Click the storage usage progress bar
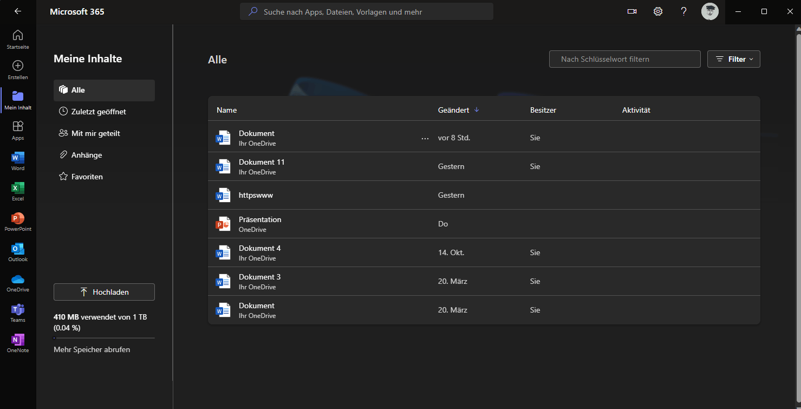Image resolution: width=801 pixels, height=409 pixels. (104, 338)
